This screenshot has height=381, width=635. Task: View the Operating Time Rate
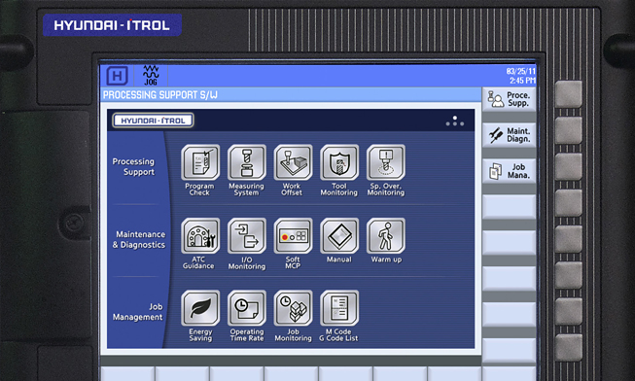[x=247, y=308]
